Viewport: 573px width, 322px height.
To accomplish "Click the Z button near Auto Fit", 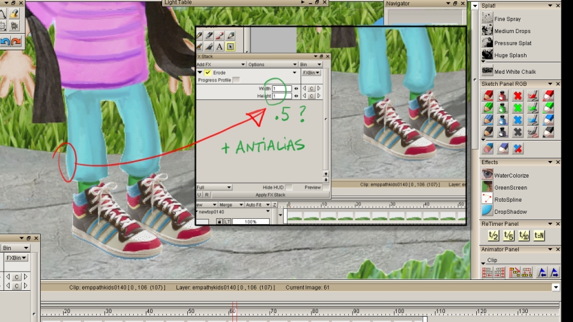I will (x=275, y=205).
